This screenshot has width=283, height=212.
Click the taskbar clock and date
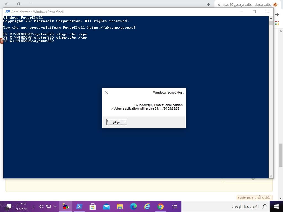coord(21,206)
